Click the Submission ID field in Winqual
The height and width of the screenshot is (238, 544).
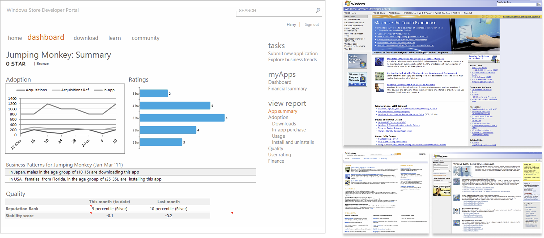coord(441,182)
